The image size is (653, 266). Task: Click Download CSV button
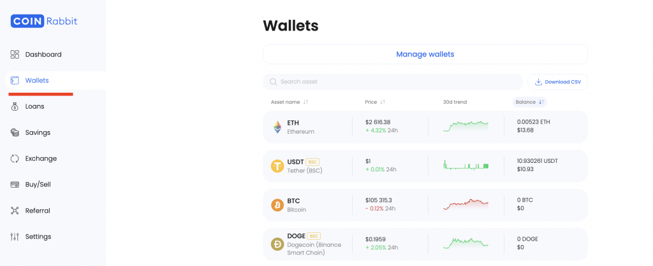(557, 82)
